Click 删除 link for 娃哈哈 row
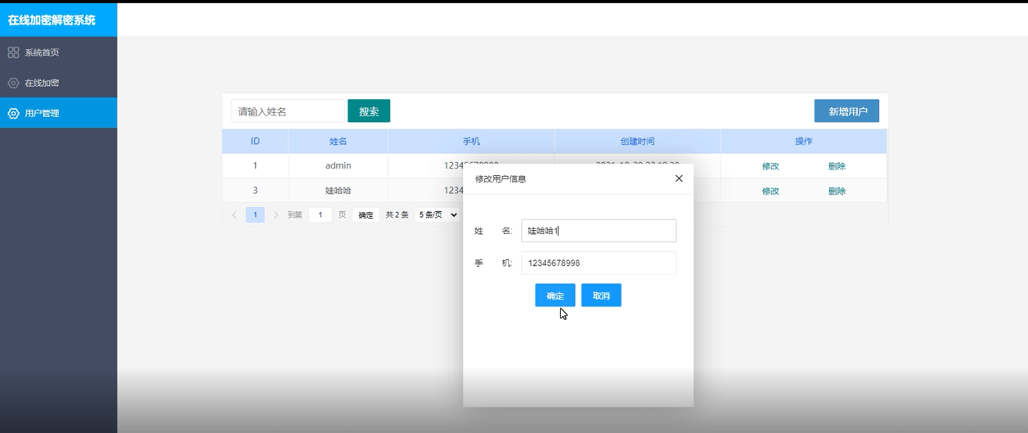This screenshot has width=1028, height=433. point(837,191)
